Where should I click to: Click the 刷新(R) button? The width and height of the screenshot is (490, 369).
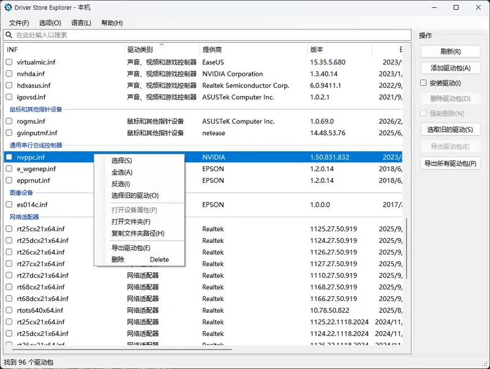click(450, 51)
